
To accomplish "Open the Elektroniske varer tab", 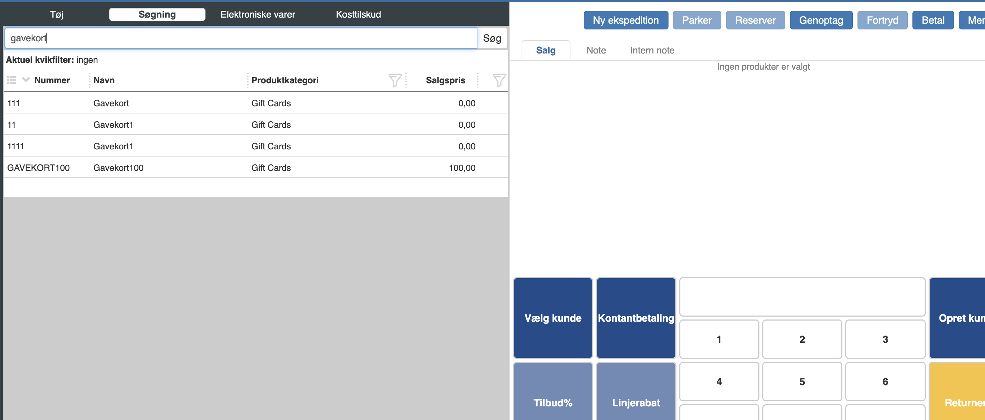I will click(257, 14).
